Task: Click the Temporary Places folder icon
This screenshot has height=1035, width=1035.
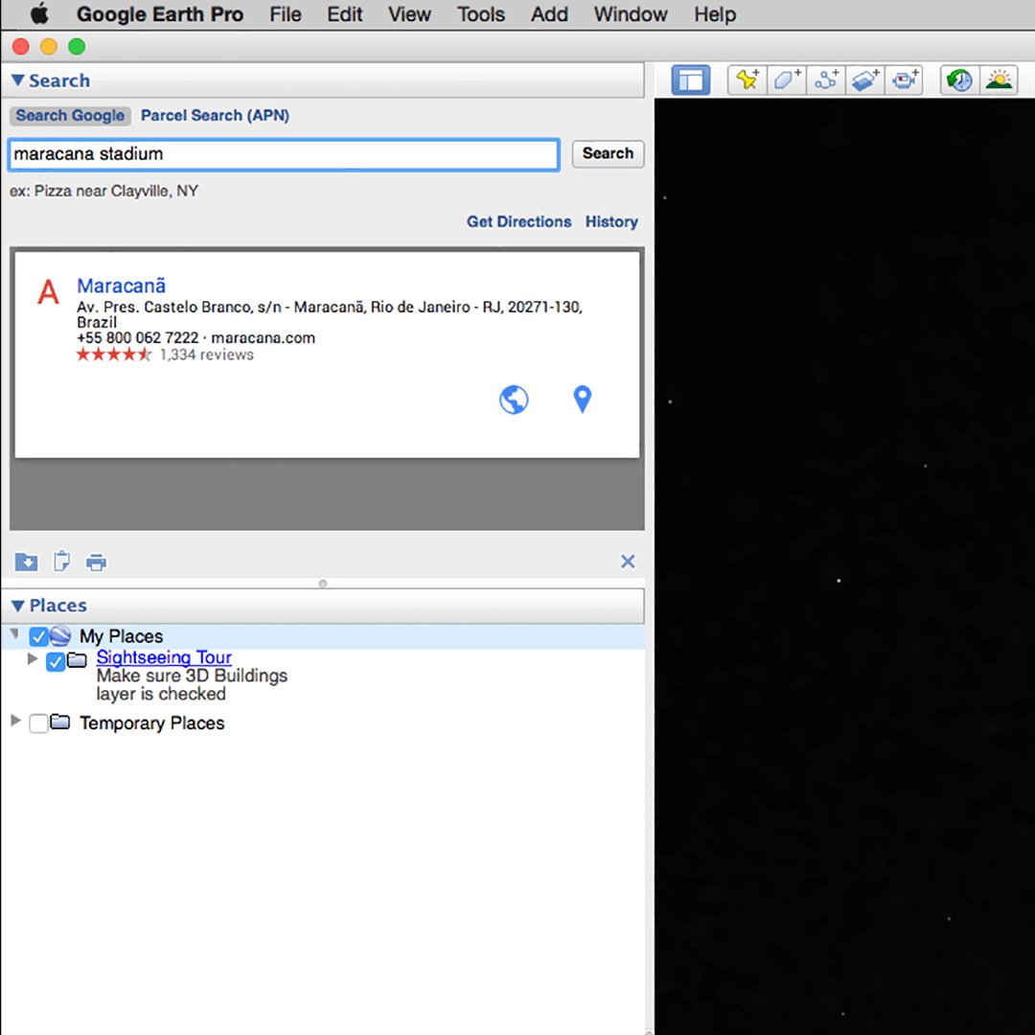Action: coord(60,723)
